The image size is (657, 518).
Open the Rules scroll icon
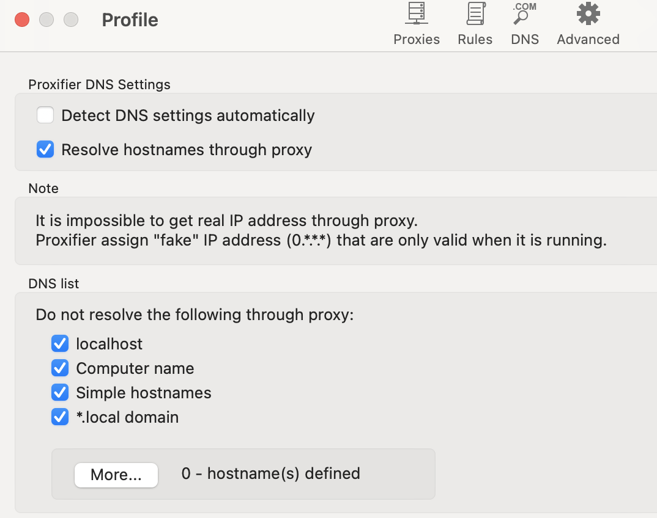[475, 15]
